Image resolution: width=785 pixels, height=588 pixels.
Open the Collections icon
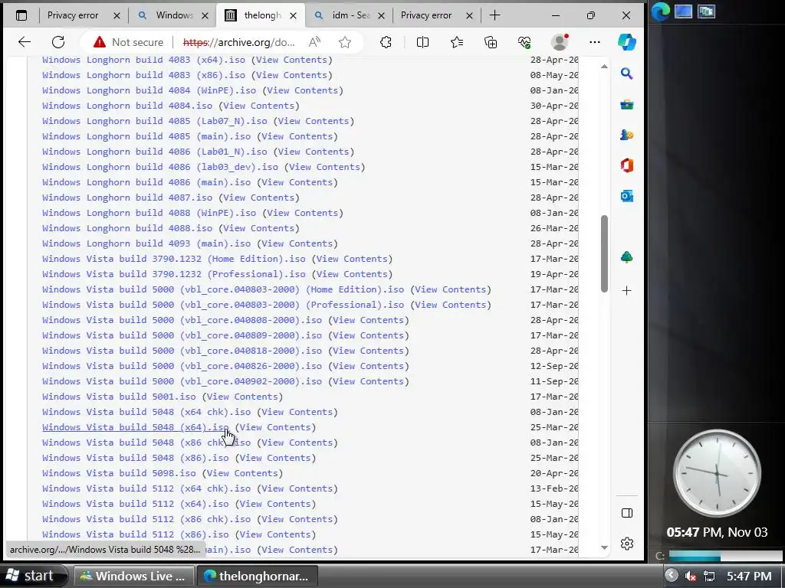tap(491, 43)
